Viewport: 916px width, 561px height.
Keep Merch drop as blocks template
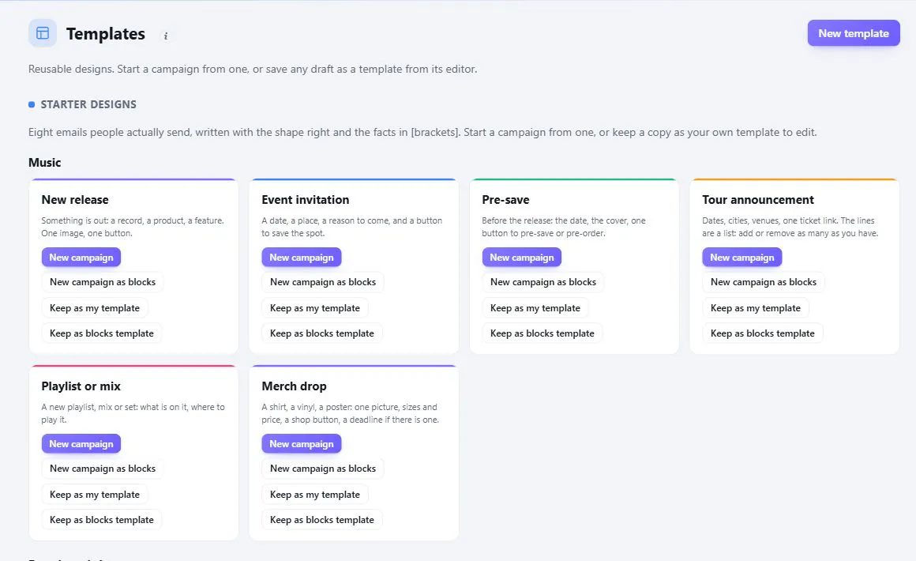[x=322, y=519]
